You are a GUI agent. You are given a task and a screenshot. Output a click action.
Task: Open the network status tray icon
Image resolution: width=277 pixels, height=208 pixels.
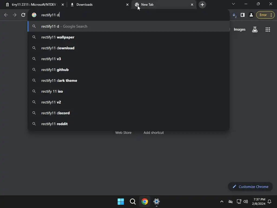[x=239, y=201]
